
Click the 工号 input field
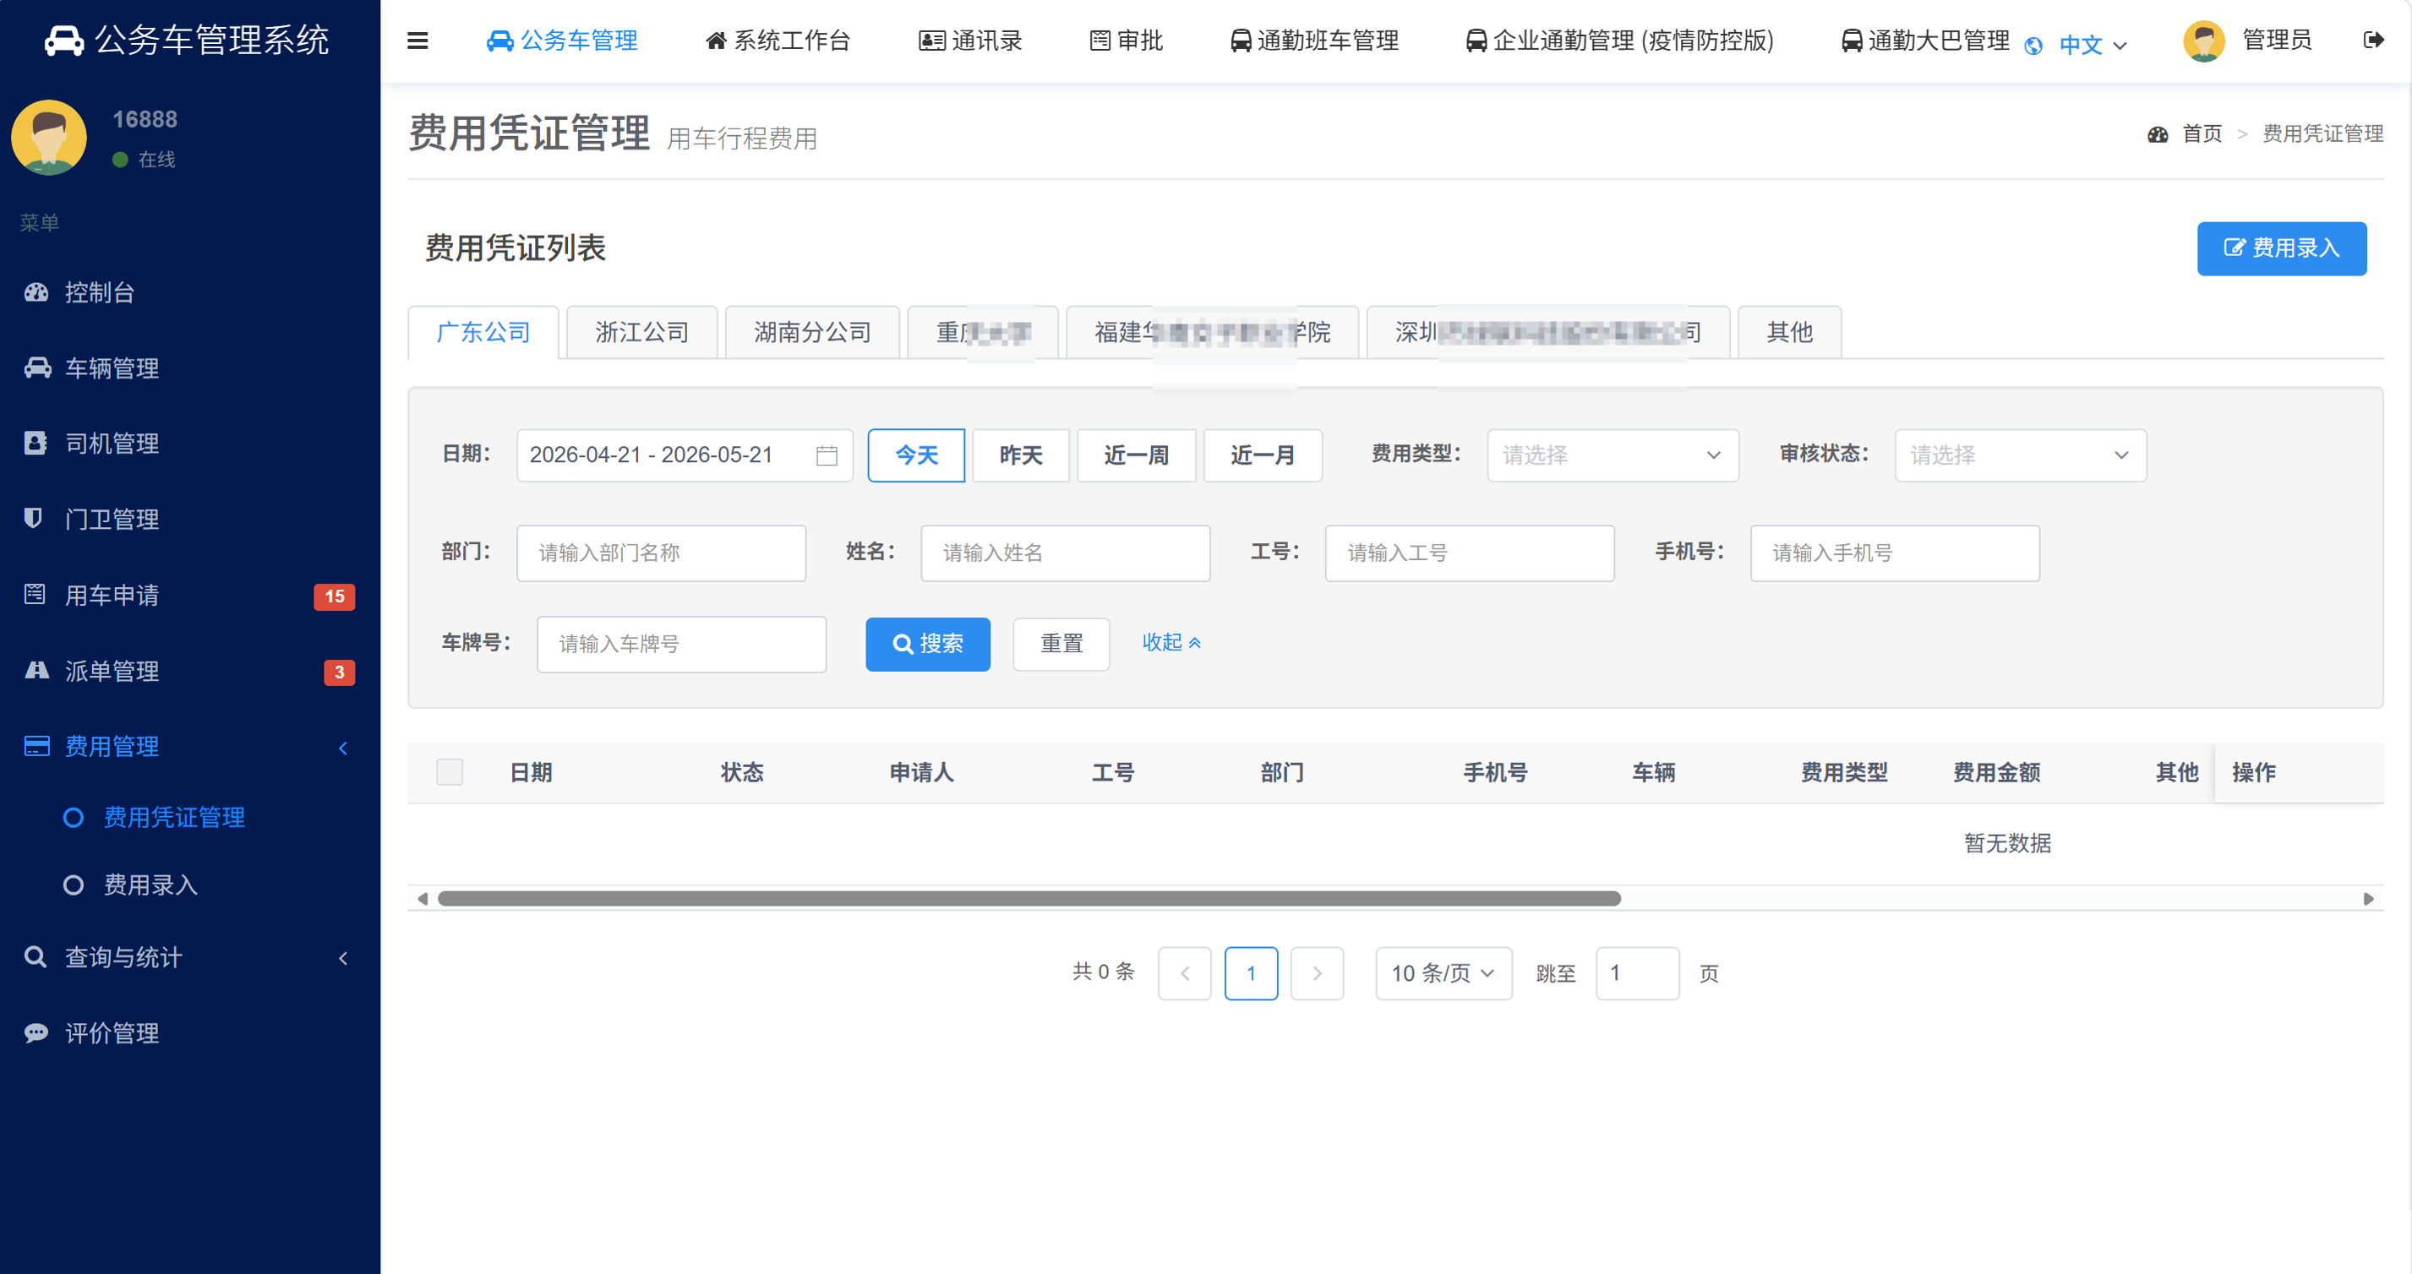(1469, 553)
